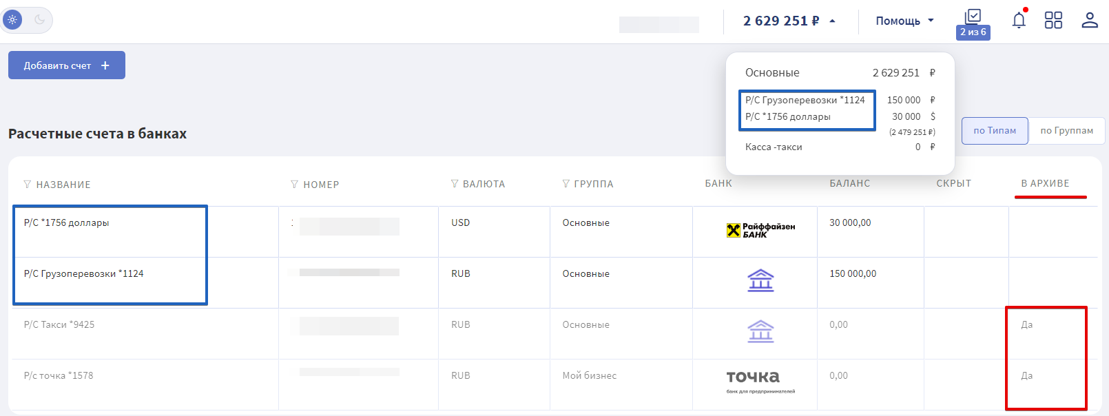The image size is (1109, 416).
Task: Open onboarding checklist 2 из 6
Action: (973, 24)
